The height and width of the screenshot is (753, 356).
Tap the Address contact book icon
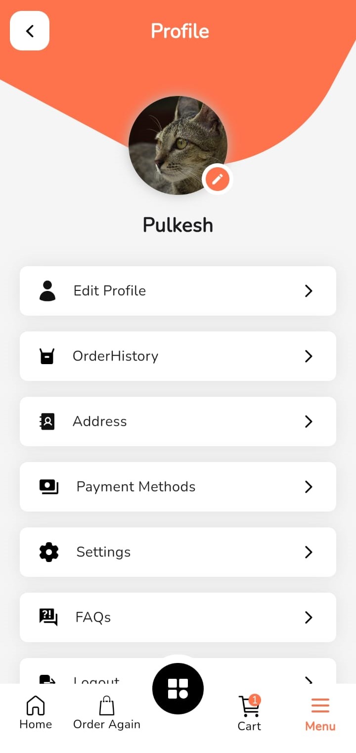[47, 422]
